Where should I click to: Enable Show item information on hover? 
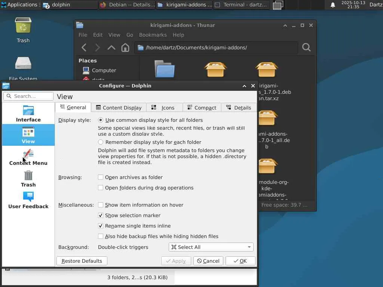[x=141, y=205]
